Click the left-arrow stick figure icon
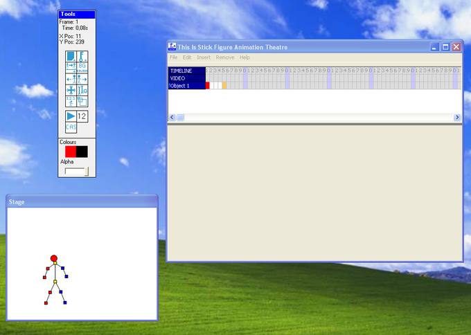Image resolution: width=471 pixels, height=335 pixels. click(x=71, y=79)
